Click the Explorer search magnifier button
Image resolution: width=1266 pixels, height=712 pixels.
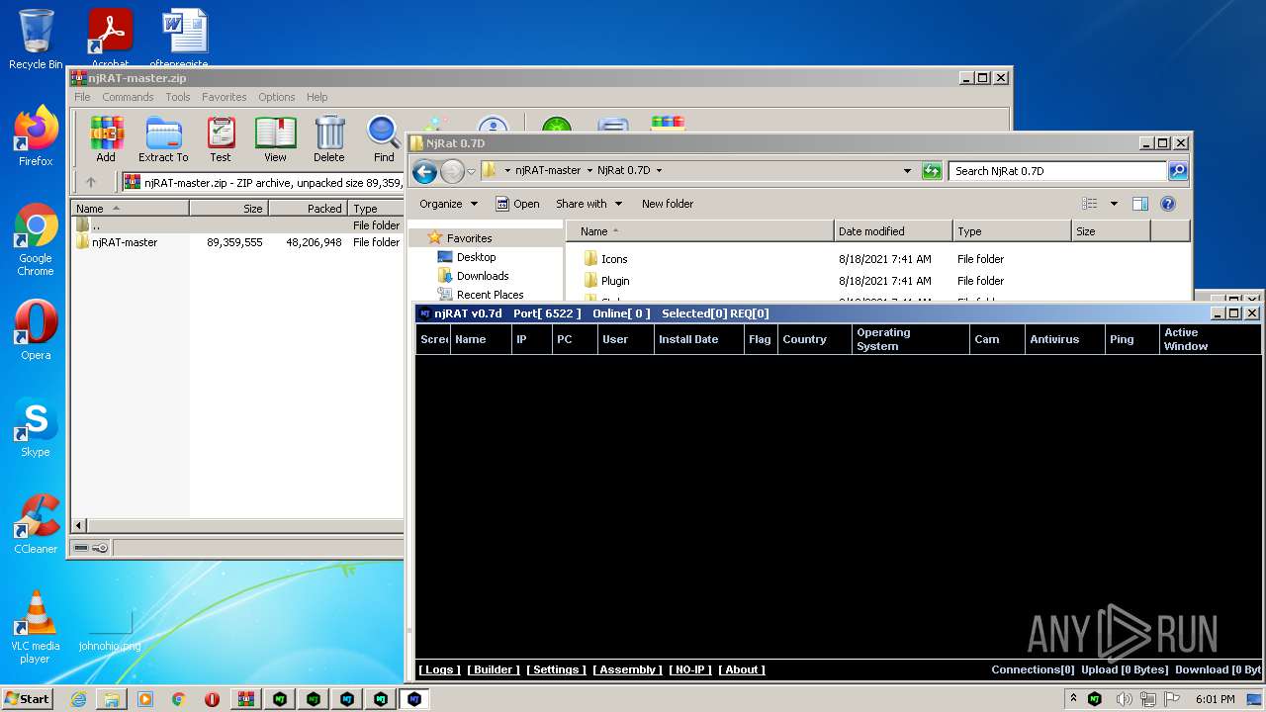tap(1178, 171)
